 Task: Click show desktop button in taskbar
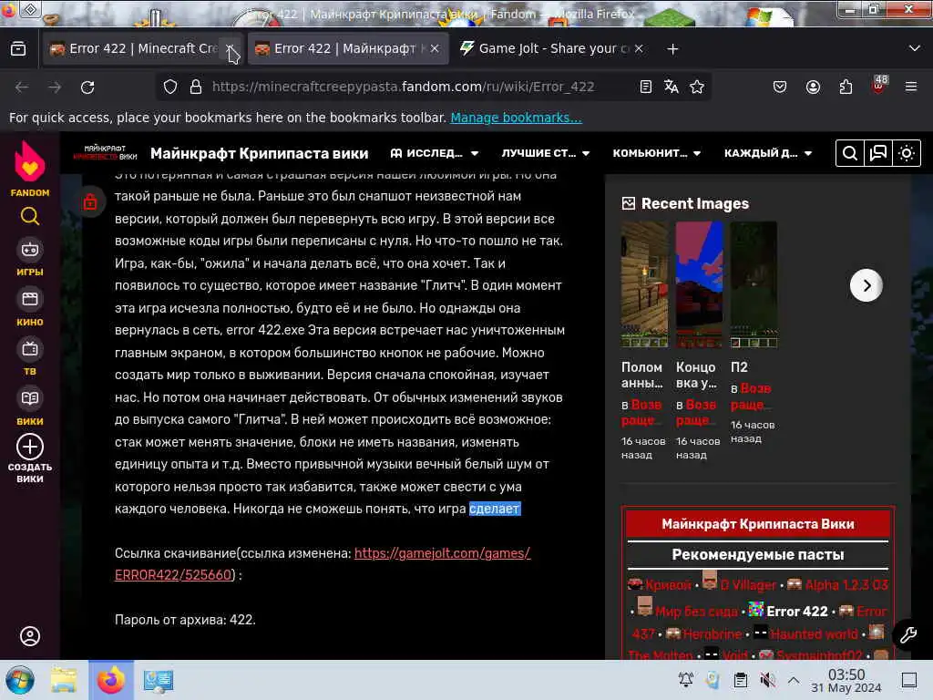coord(909,680)
